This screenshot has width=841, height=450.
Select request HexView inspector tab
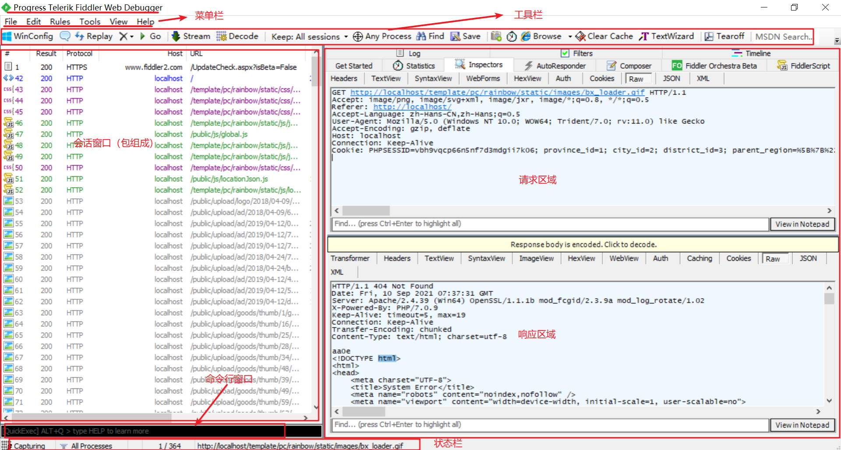[527, 78]
